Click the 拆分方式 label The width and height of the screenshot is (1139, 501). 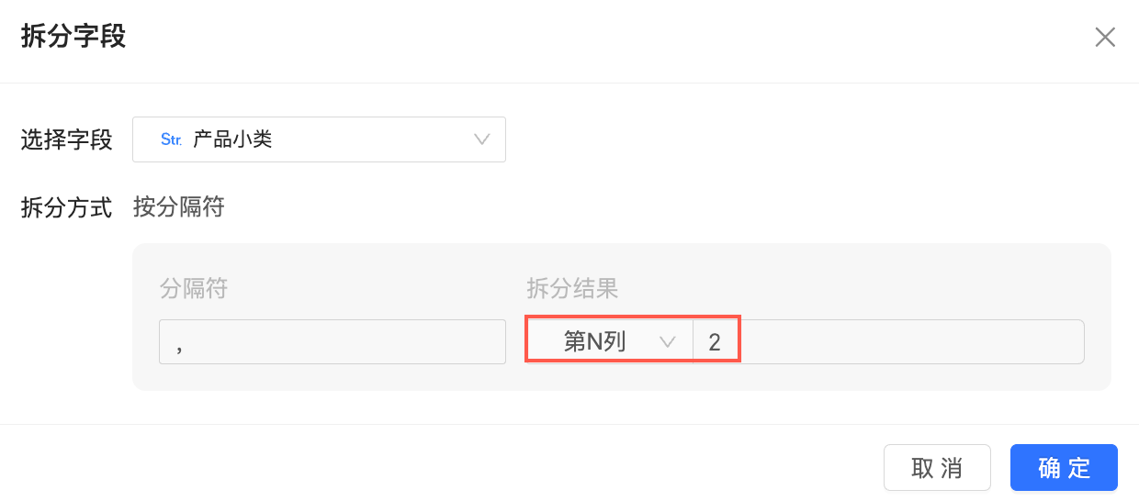pyautogui.click(x=66, y=207)
